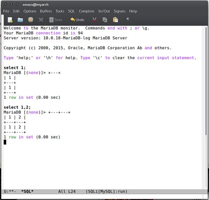Open a file with the folder icon

point(20,20)
